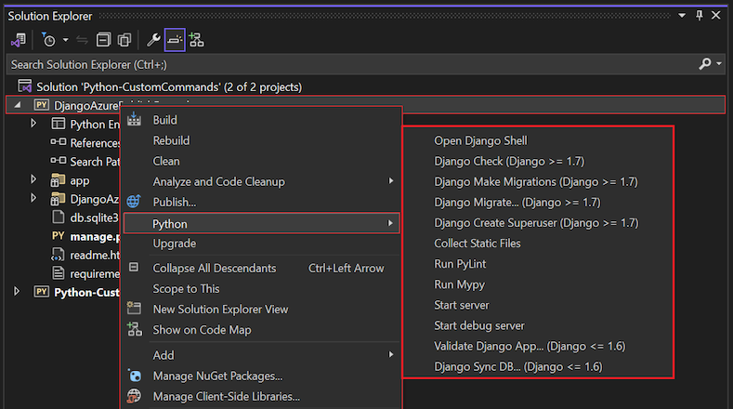Click the Show on Code Map icon

tap(135, 329)
